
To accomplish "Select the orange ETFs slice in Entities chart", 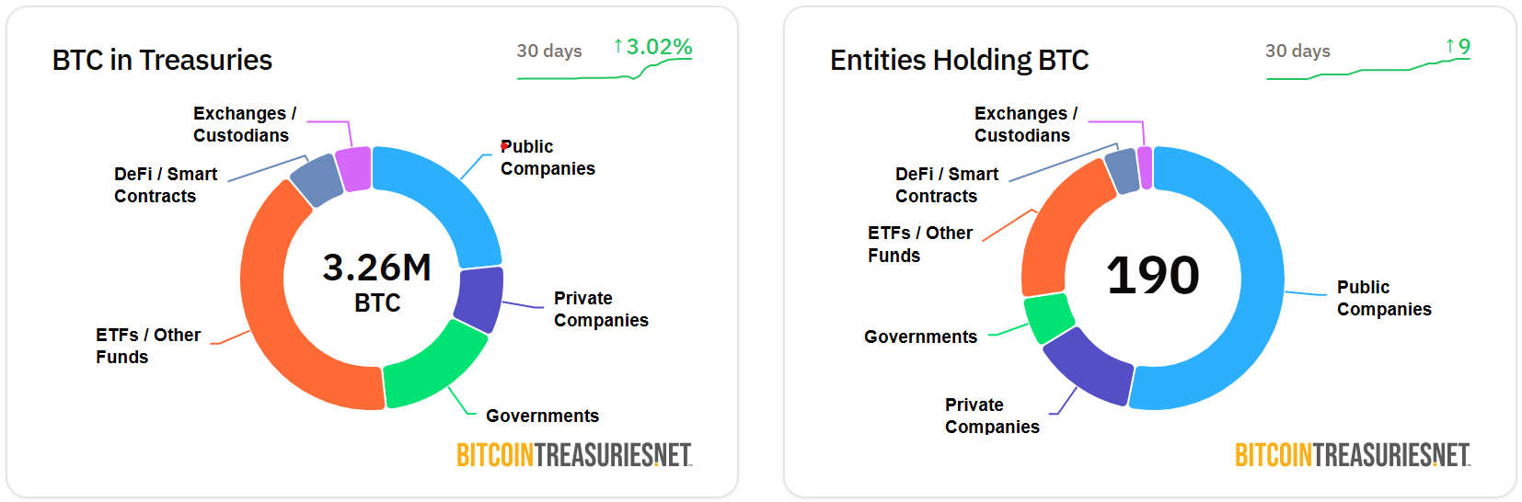I will 1061,234.
